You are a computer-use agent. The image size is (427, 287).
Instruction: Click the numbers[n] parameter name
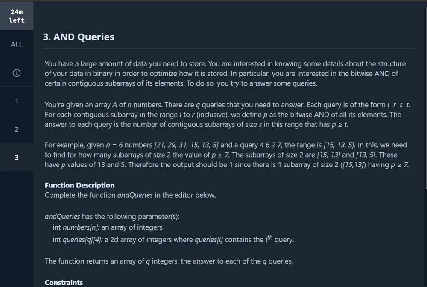coord(81,227)
